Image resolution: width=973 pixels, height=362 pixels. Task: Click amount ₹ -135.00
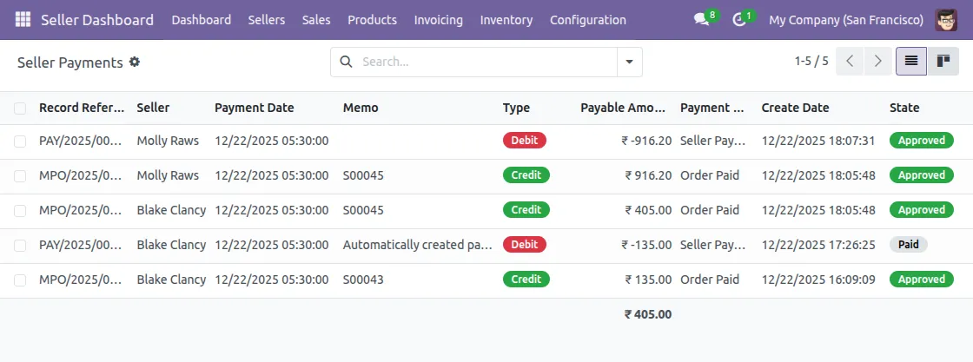point(646,245)
